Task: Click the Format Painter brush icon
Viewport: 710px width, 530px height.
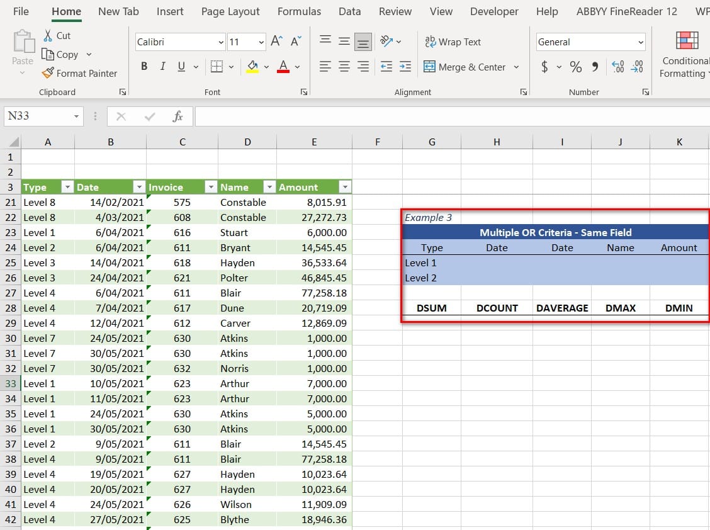Action: [x=48, y=73]
